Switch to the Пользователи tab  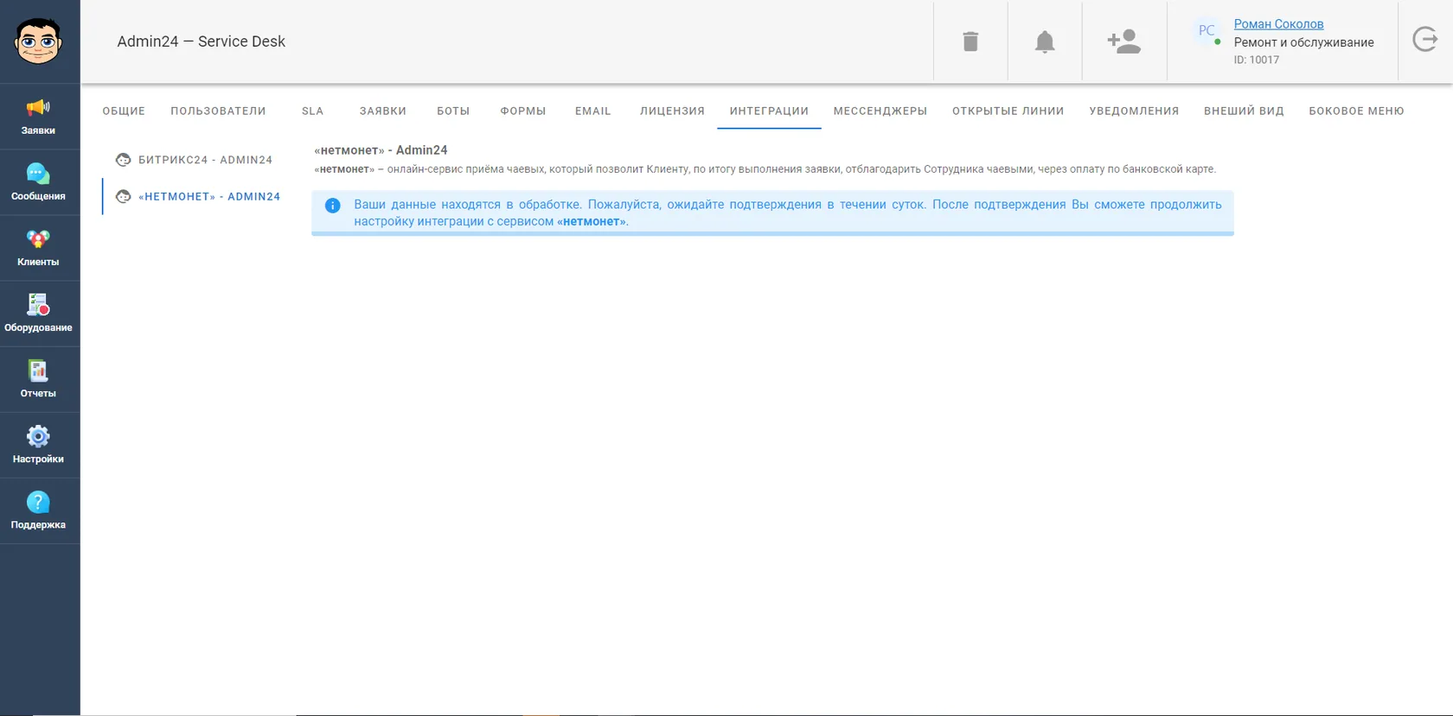click(x=218, y=111)
